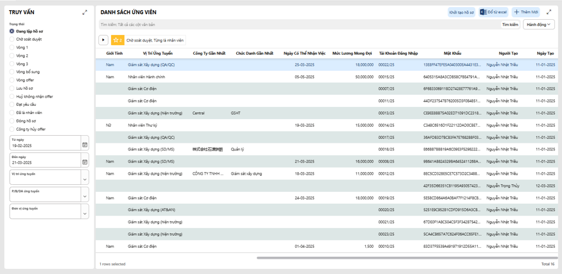
Task: Click the play arrow filter button
Action: (x=103, y=40)
